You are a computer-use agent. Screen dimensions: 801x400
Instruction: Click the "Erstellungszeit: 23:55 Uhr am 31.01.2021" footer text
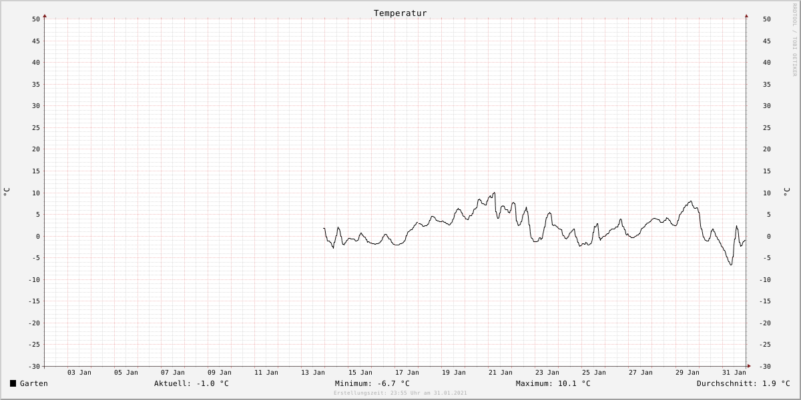click(x=400, y=393)
